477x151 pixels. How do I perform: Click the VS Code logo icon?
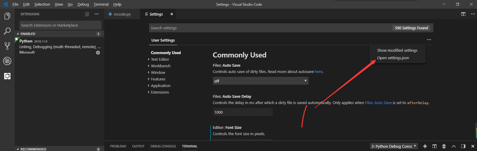pyautogui.click(x=5, y=4)
